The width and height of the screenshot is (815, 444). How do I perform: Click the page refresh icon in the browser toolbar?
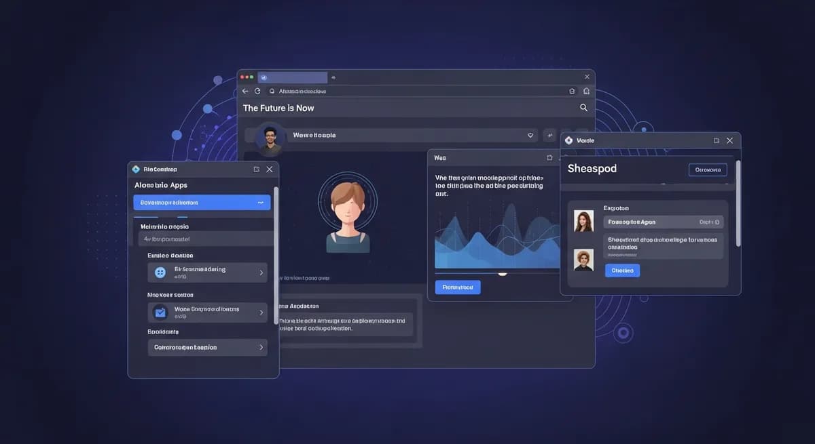[257, 90]
